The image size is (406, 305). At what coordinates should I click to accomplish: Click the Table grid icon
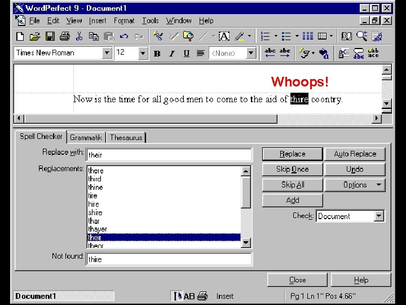322,36
